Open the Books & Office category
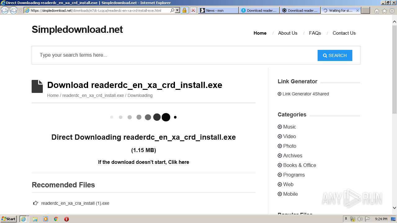This screenshot has width=397, height=223. pyautogui.click(x=300, y=165)
